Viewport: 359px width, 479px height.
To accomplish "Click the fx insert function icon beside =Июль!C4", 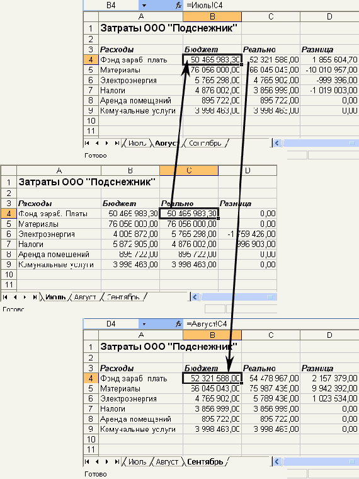I will [x=179, y=5].
